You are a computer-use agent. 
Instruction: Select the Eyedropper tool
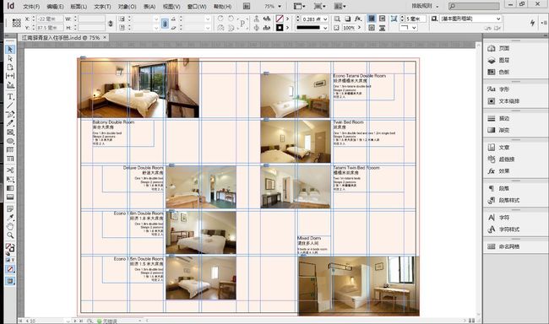[10, 218]
